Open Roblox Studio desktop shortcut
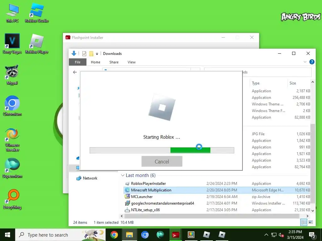 pyautogui.click(x=37, y=13)
